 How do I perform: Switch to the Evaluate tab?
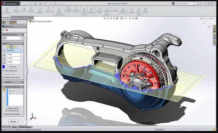(30, 18)
